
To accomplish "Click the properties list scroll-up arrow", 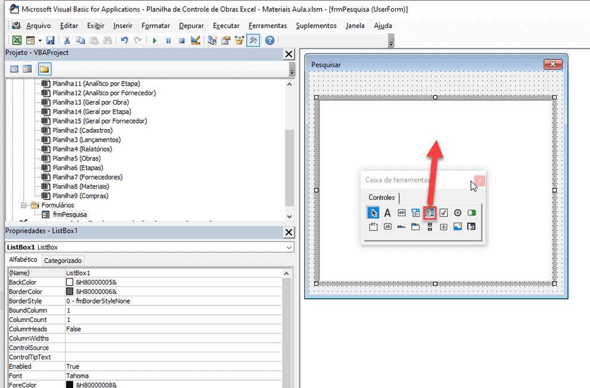I will [286, 273].
